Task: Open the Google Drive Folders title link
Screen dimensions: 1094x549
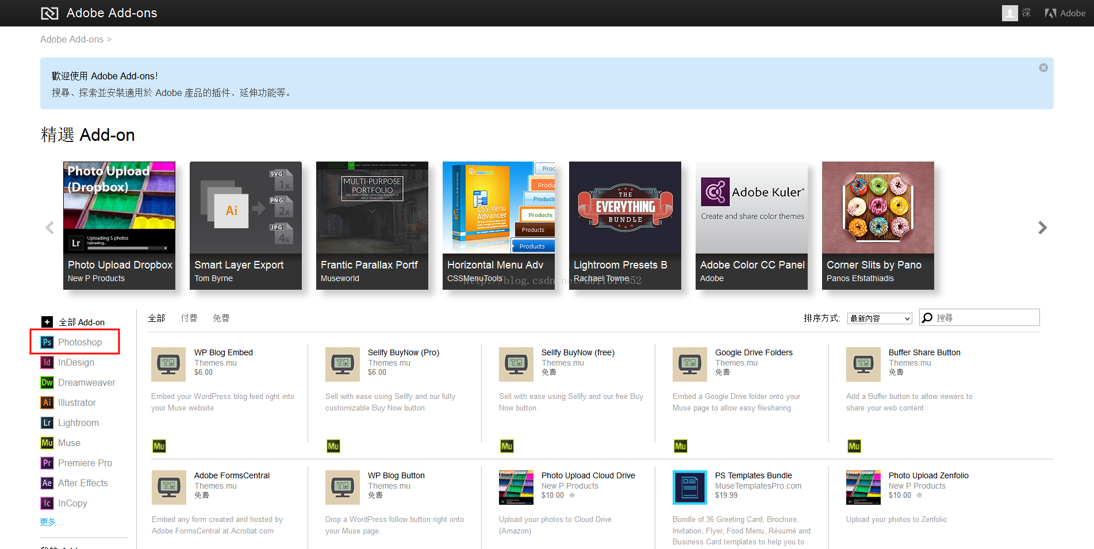Action: coord(754,352)
